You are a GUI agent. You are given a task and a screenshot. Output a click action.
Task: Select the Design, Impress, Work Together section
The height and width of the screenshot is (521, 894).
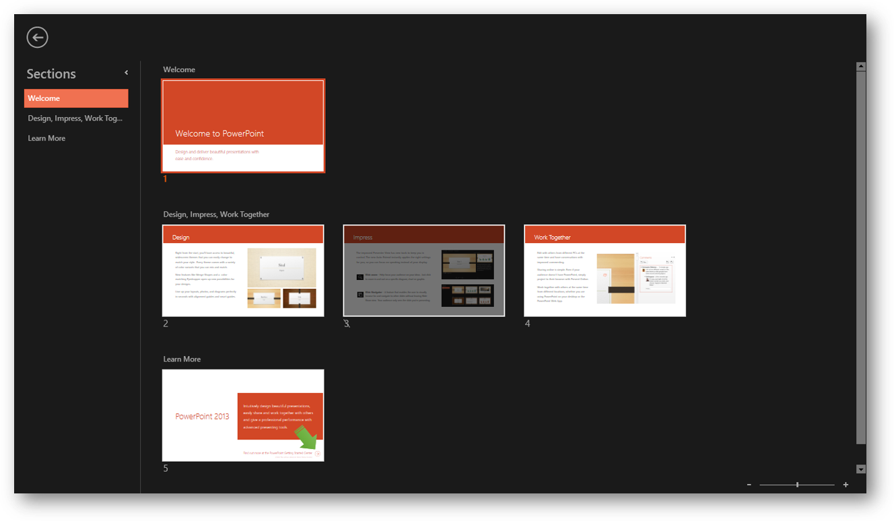coord(76,118)
